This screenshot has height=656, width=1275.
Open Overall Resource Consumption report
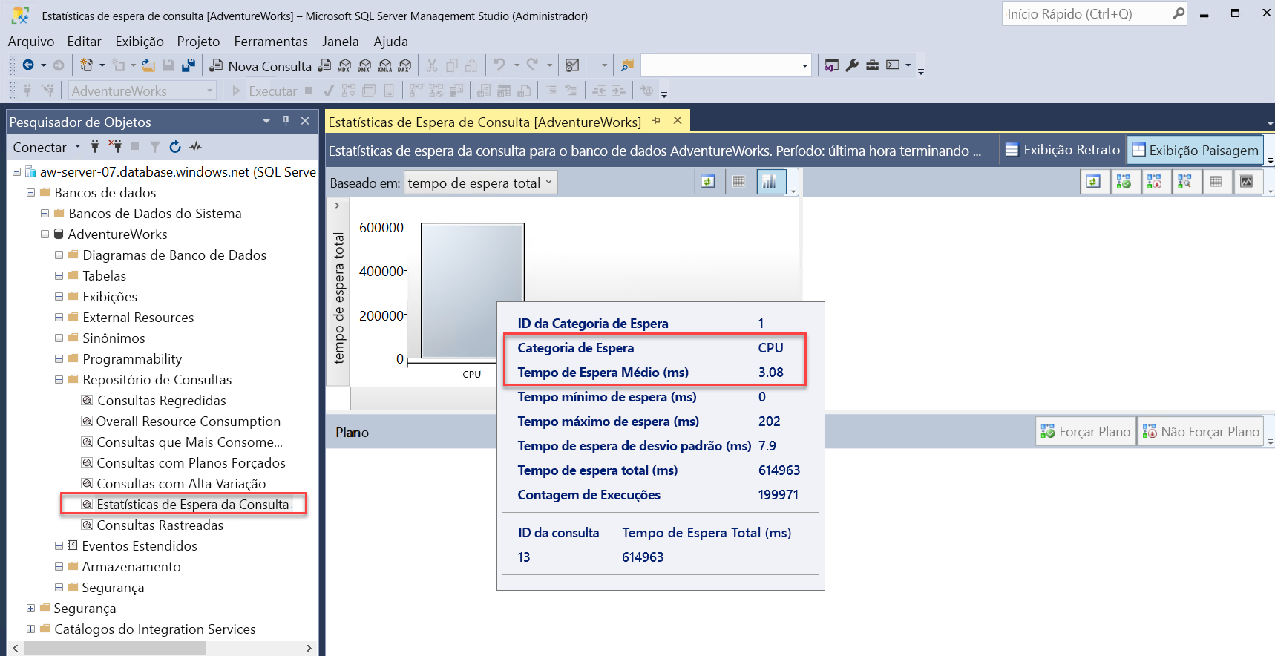[188, 421]
